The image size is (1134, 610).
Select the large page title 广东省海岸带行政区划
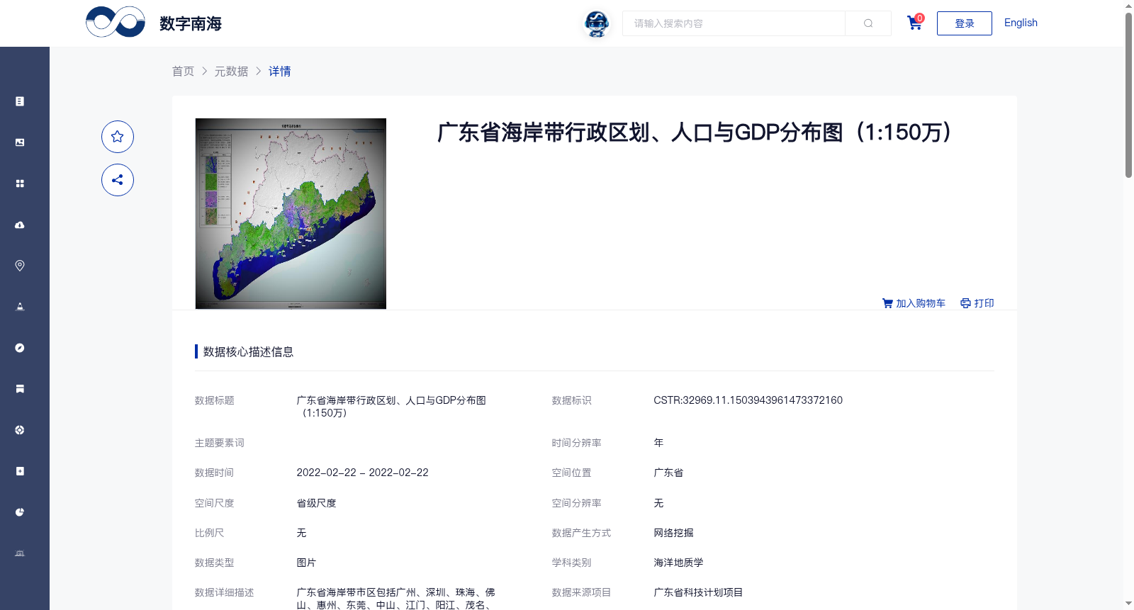695,132
